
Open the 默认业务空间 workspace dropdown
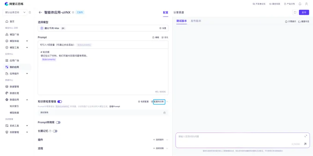(x=14, y=12)
